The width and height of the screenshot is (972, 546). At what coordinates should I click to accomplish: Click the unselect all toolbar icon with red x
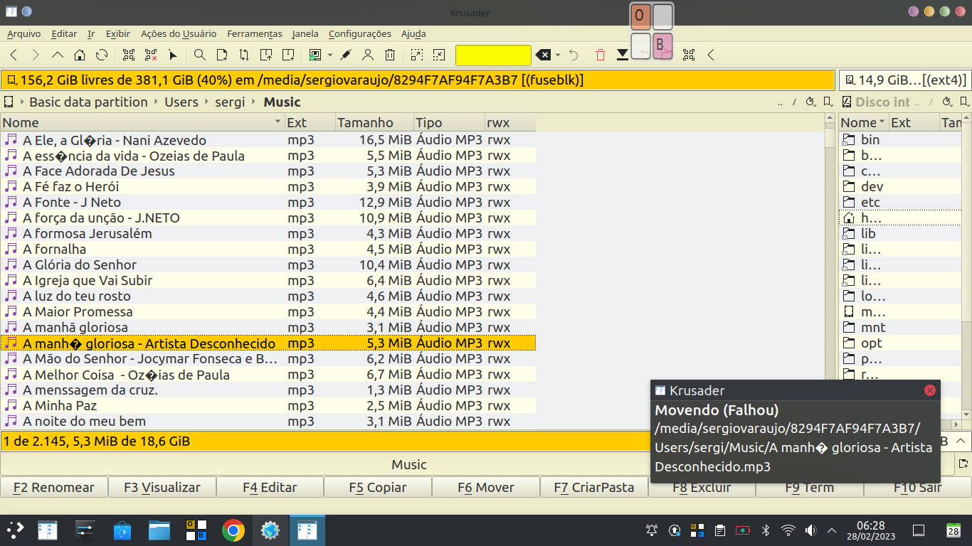click(151, 55)
